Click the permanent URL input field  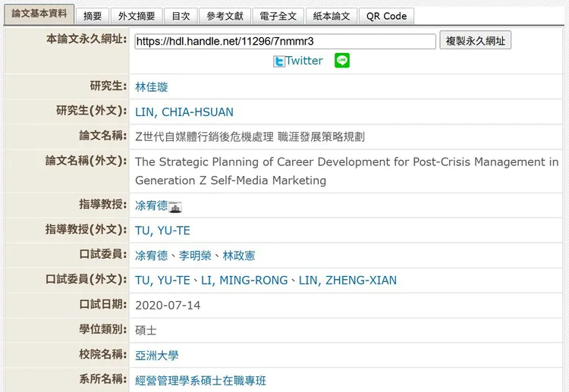click(x=285, y=42)
